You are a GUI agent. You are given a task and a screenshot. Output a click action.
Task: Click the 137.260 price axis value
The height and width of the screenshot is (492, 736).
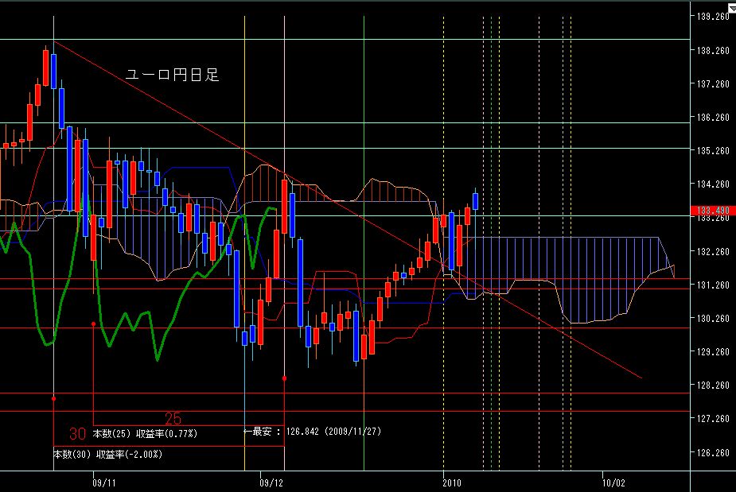(713, 84)
